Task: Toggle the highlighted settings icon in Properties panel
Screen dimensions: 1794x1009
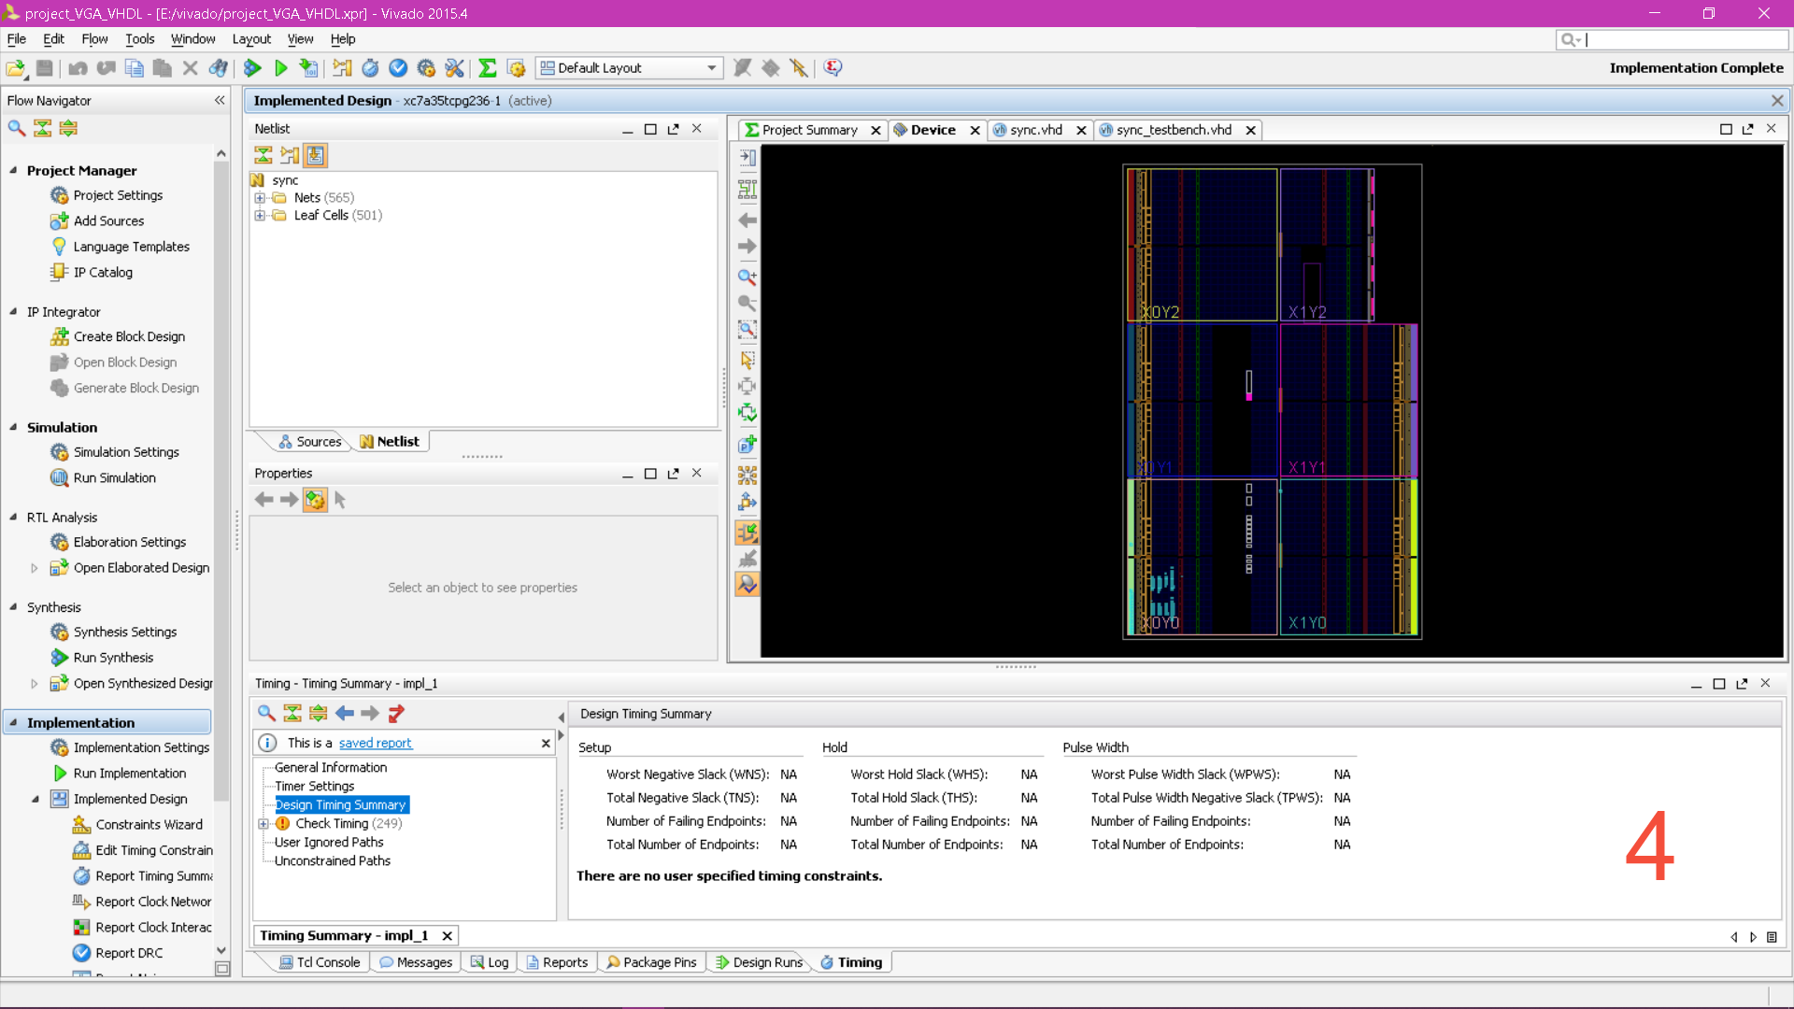Action: [x=315, y=500]
